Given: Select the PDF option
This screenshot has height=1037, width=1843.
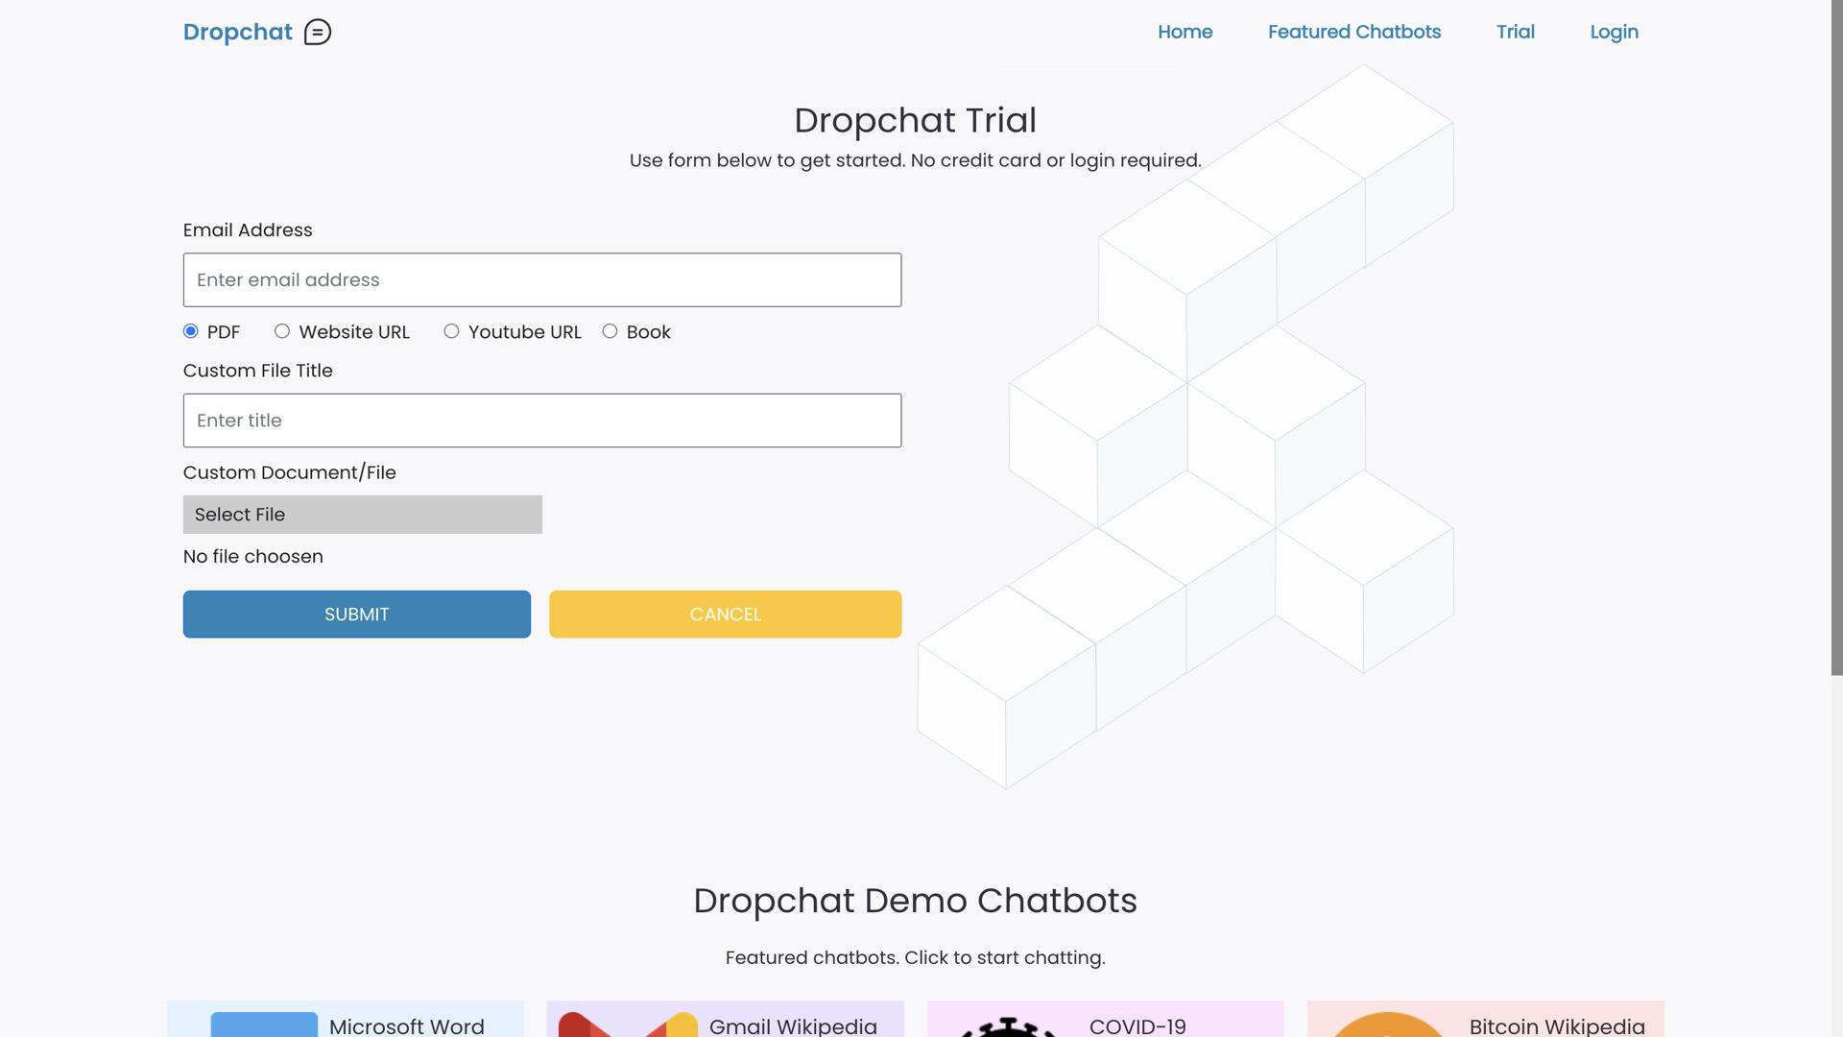Looking at the screenshot, I should click(191, 331).
